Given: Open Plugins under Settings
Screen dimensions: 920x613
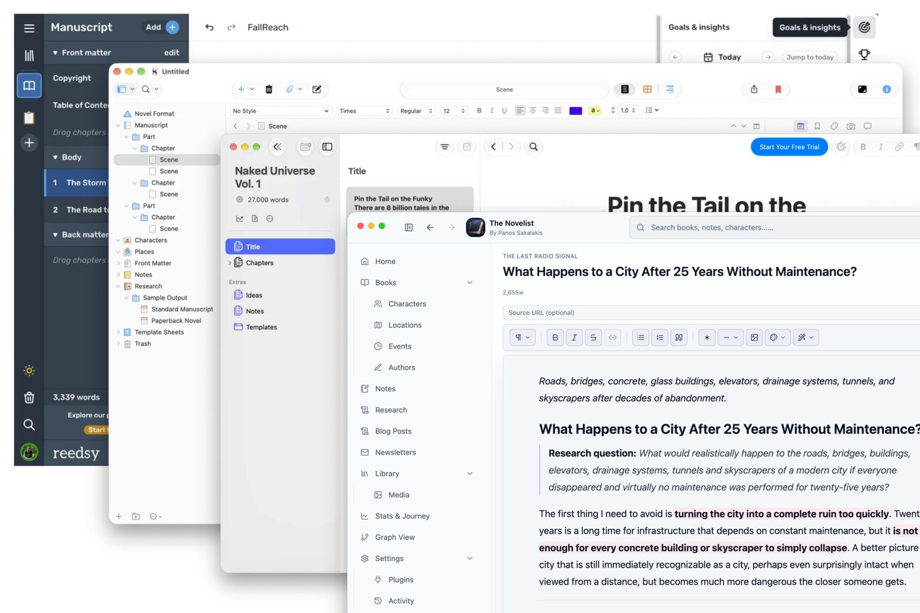Looking at the screenshot, I should pyautogui.click(x=401, y=580).
